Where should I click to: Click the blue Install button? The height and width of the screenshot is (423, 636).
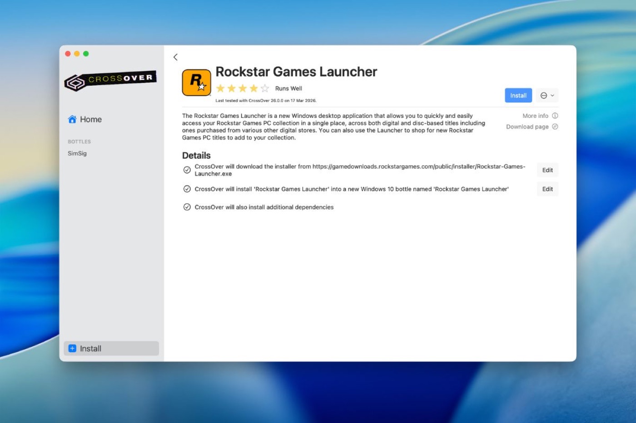518,95
